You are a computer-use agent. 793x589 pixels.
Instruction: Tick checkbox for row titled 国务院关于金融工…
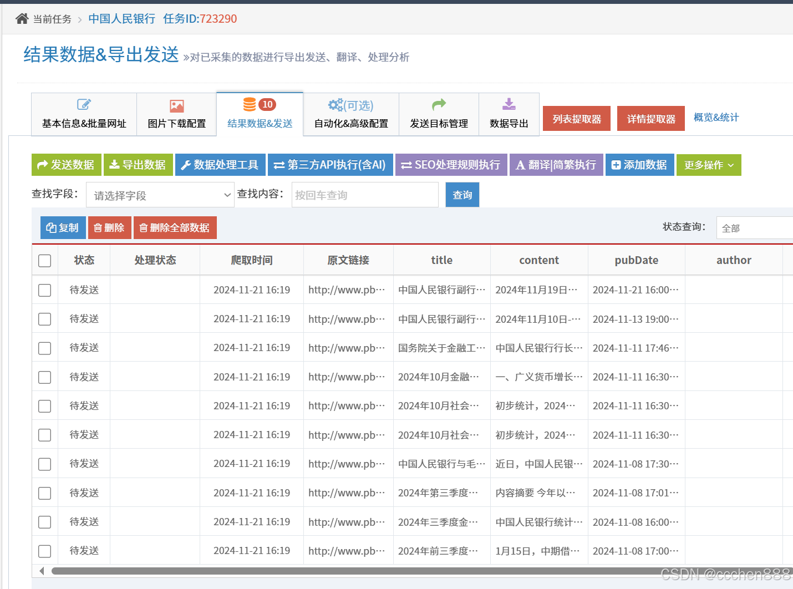coord(45,348)
